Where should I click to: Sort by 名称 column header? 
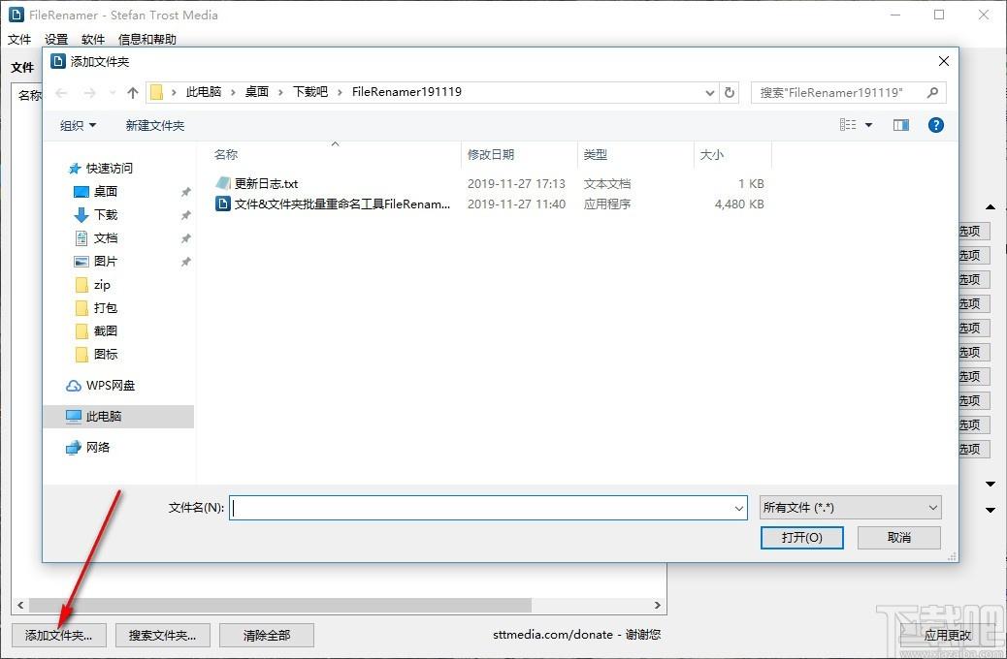point(226,155)
